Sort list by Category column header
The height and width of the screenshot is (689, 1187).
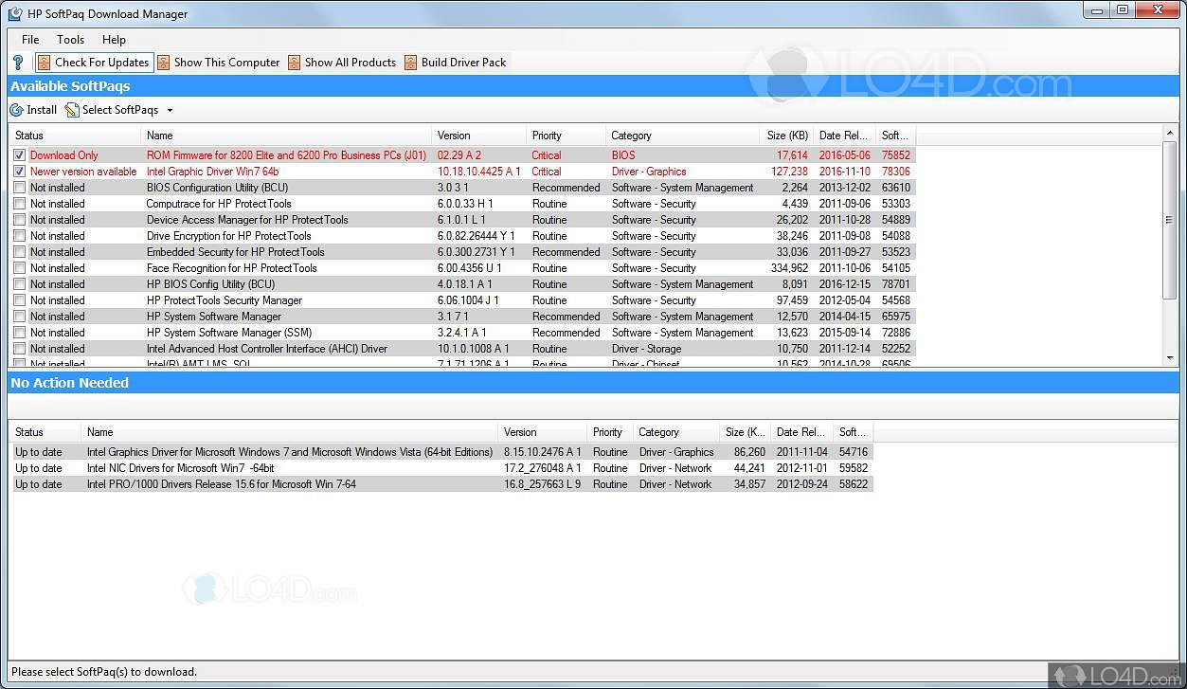pos(631,136)
